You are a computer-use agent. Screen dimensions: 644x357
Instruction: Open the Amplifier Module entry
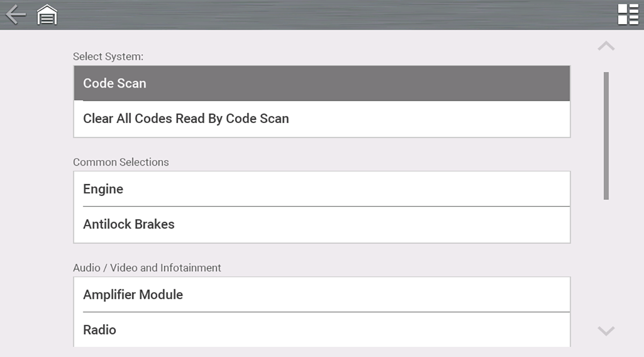coord(321,295)
